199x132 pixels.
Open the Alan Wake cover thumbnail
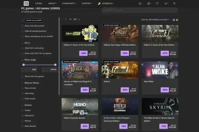click(160, 70)
